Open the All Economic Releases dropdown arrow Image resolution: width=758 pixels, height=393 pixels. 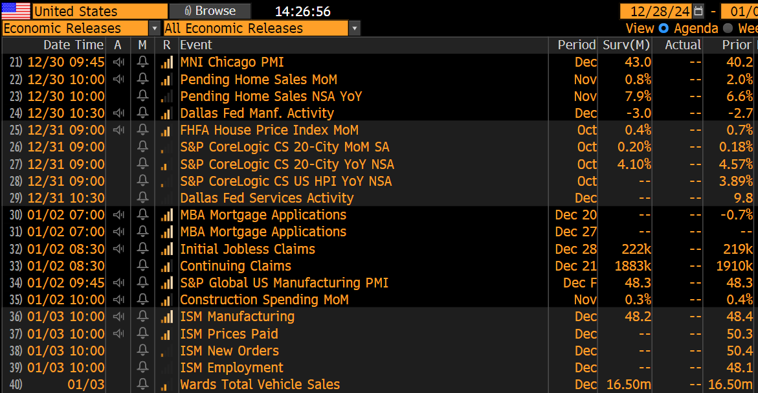pos(354,28)
